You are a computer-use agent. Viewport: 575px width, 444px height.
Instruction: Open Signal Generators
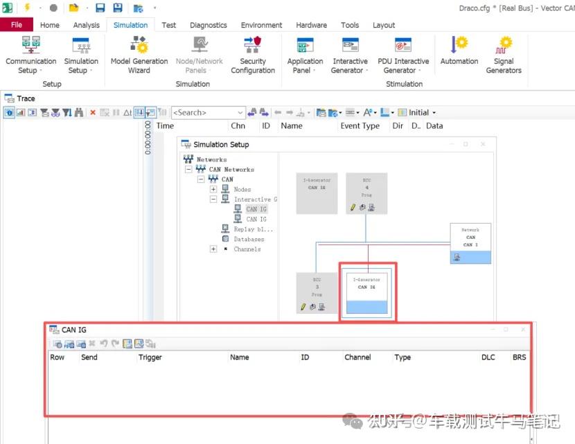[x=504, y=55]
